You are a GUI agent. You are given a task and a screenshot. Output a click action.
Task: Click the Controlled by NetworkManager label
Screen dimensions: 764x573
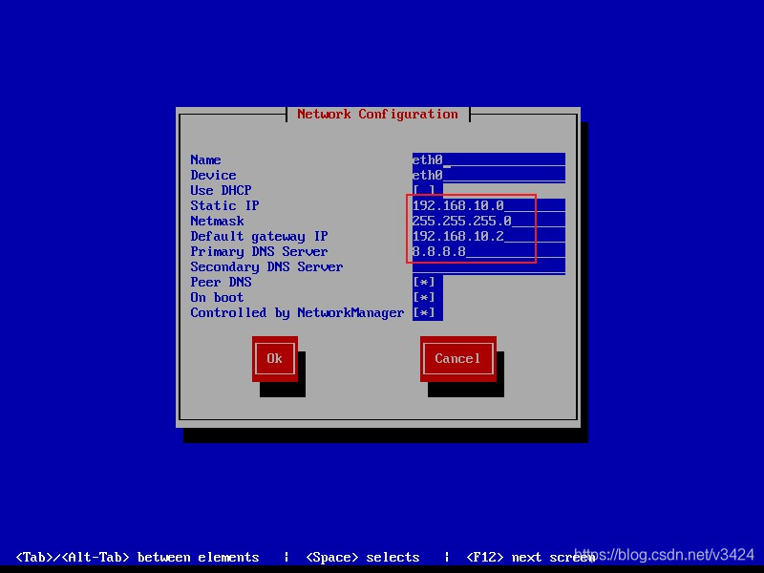[297, 313]
